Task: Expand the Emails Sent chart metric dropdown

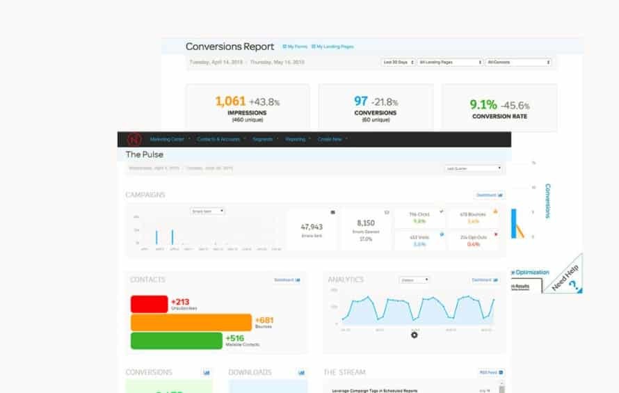Action: [208, 211]
